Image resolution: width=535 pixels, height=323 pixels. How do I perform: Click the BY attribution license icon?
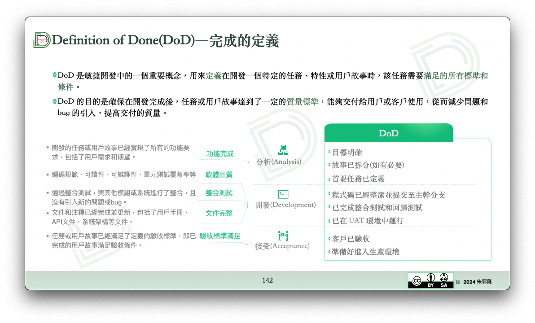click(x=430, y=277)
